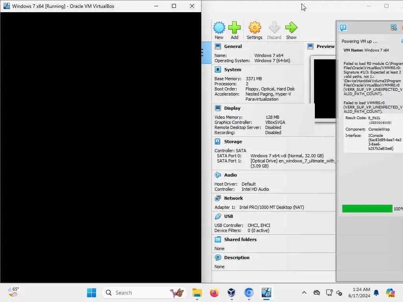Click the 'ConsoleWrap' component value
The image size is (403, 302).
(379, 129)
